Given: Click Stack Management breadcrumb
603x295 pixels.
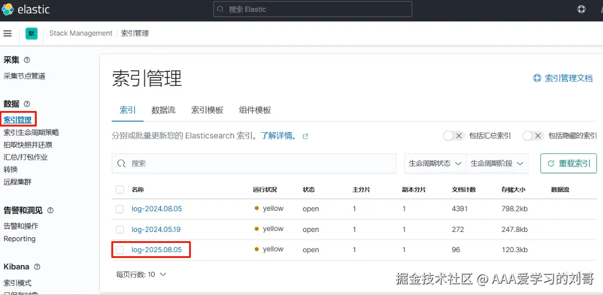Looking at the screenshot, I should (x=81, y=34).
